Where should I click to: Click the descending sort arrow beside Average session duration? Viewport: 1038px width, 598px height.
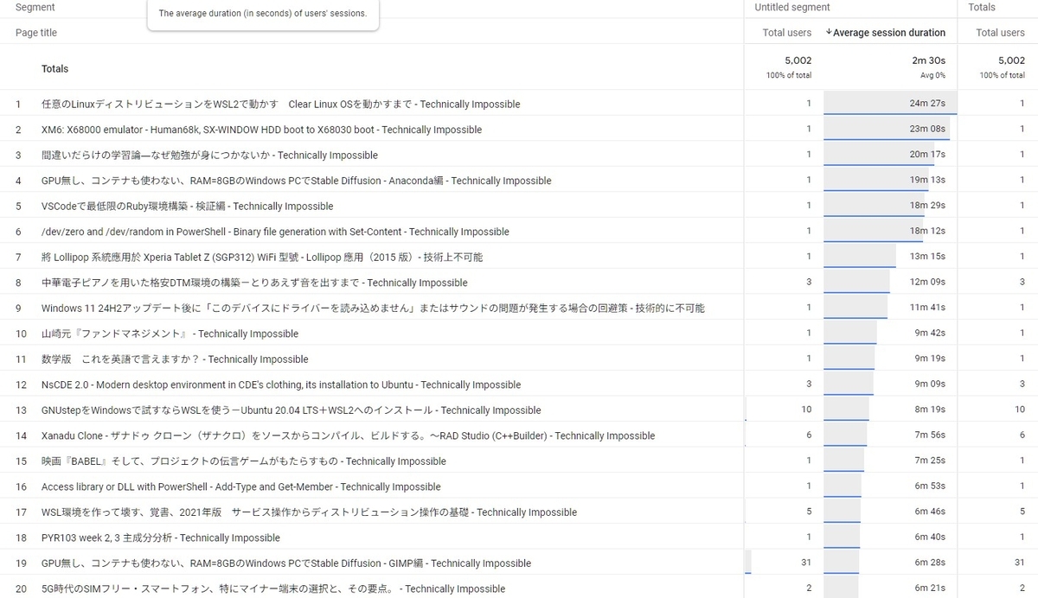pos(829,33)
